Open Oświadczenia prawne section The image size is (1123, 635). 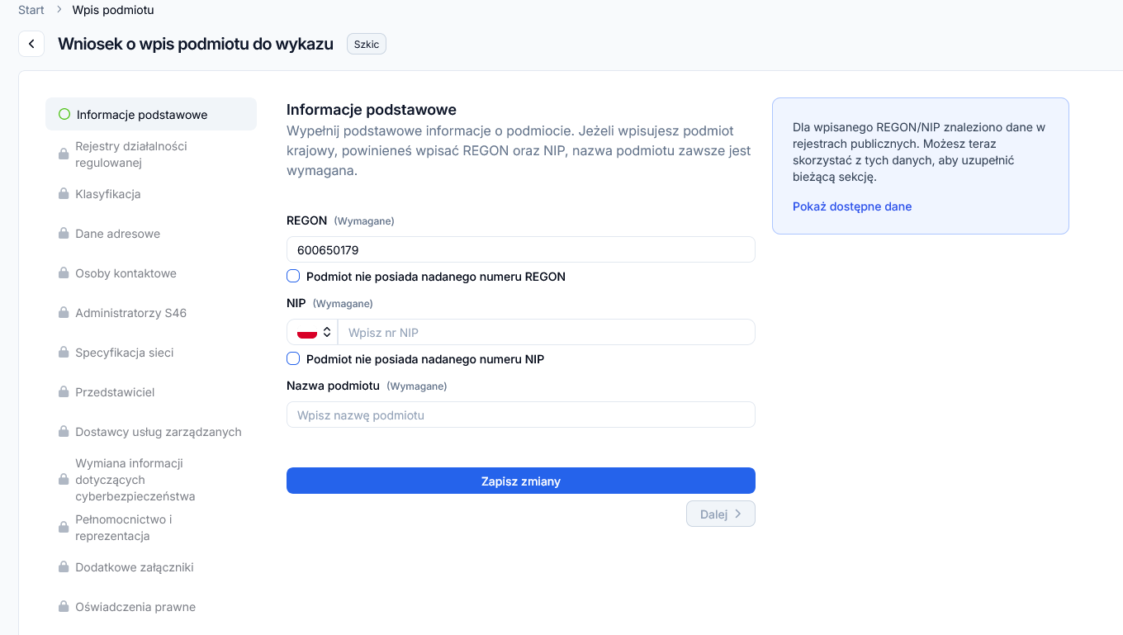point(135,607)
